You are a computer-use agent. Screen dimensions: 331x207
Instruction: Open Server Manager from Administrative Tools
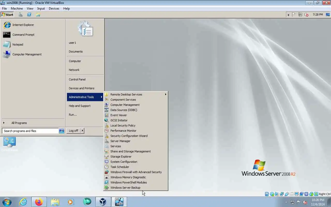pos(136,141)
